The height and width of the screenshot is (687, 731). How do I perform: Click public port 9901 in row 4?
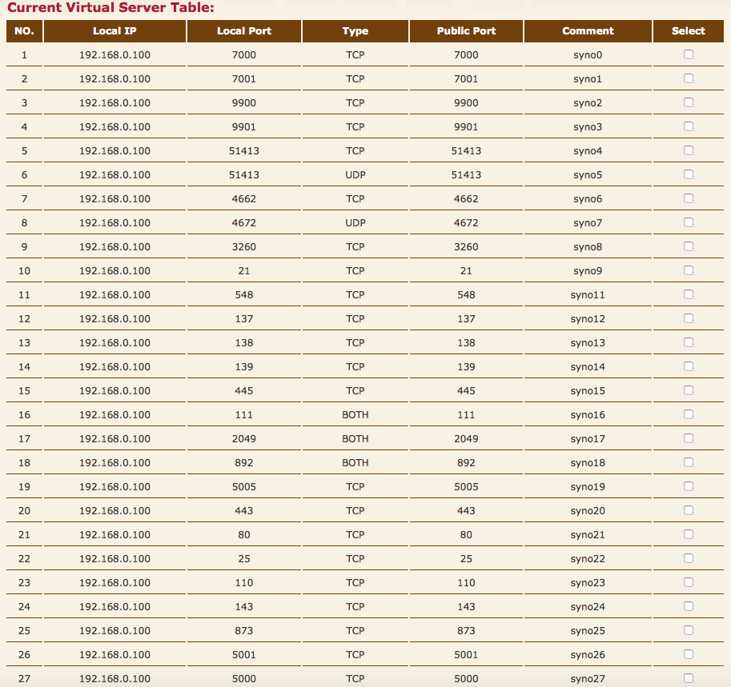(466, 126)
